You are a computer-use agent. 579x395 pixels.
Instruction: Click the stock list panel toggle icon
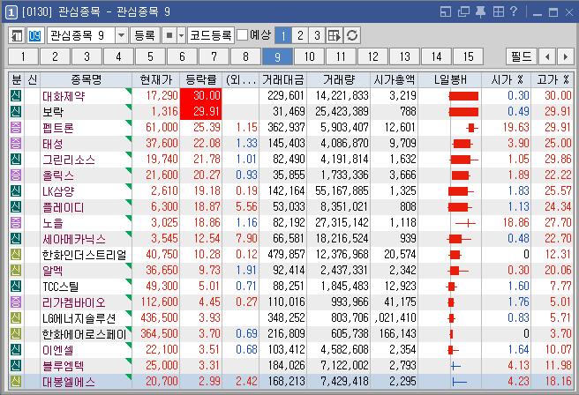pyautogui.click(x=17, y=36)
